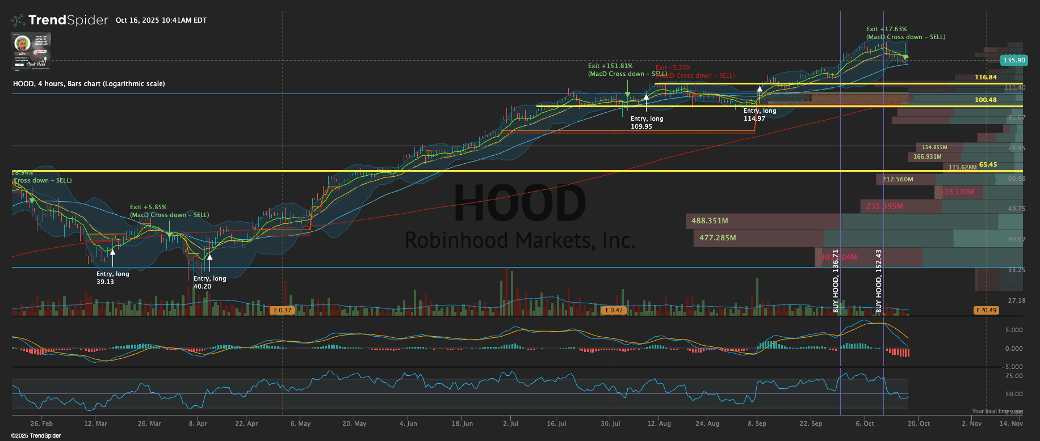Click the E 0.37 earnings marker

[282, 310]
